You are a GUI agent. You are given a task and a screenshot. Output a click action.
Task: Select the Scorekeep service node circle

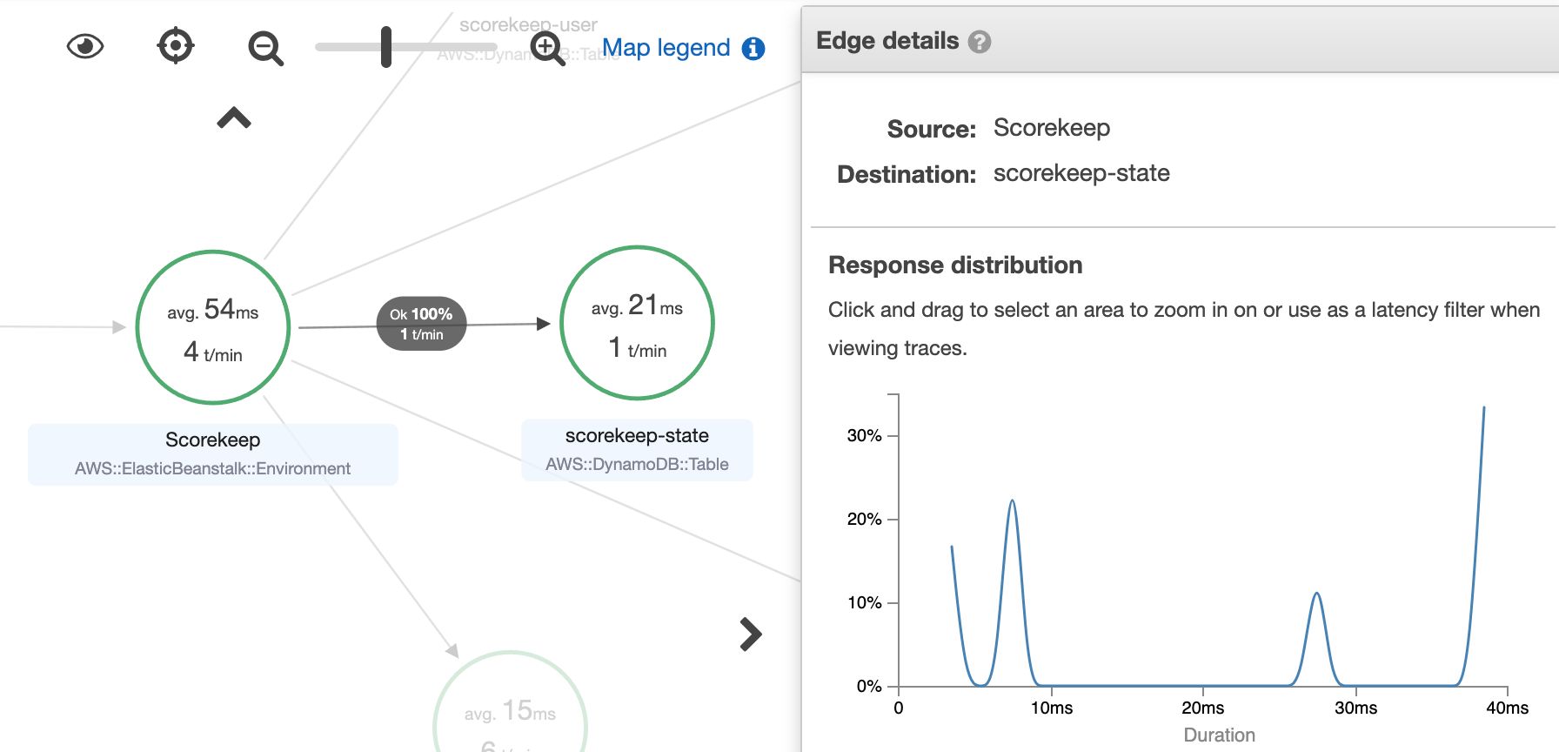[213, 327]
